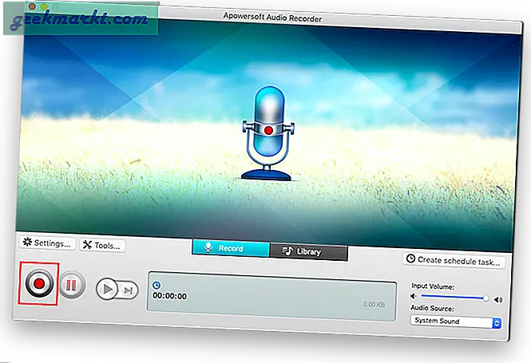Click the 00:00:00 timer readout
The image size is (531, 363).
pos(169,296)
